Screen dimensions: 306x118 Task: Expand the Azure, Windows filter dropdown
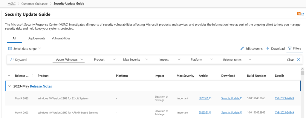pos(68,59)
